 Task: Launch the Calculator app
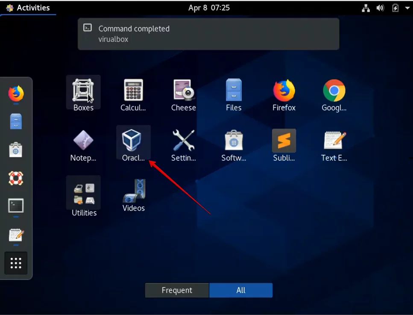133,94
